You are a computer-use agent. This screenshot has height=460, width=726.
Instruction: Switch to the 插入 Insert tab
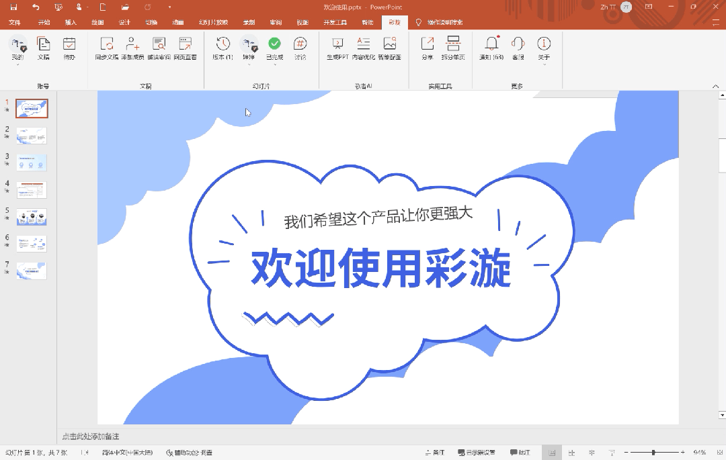[71, 22]
